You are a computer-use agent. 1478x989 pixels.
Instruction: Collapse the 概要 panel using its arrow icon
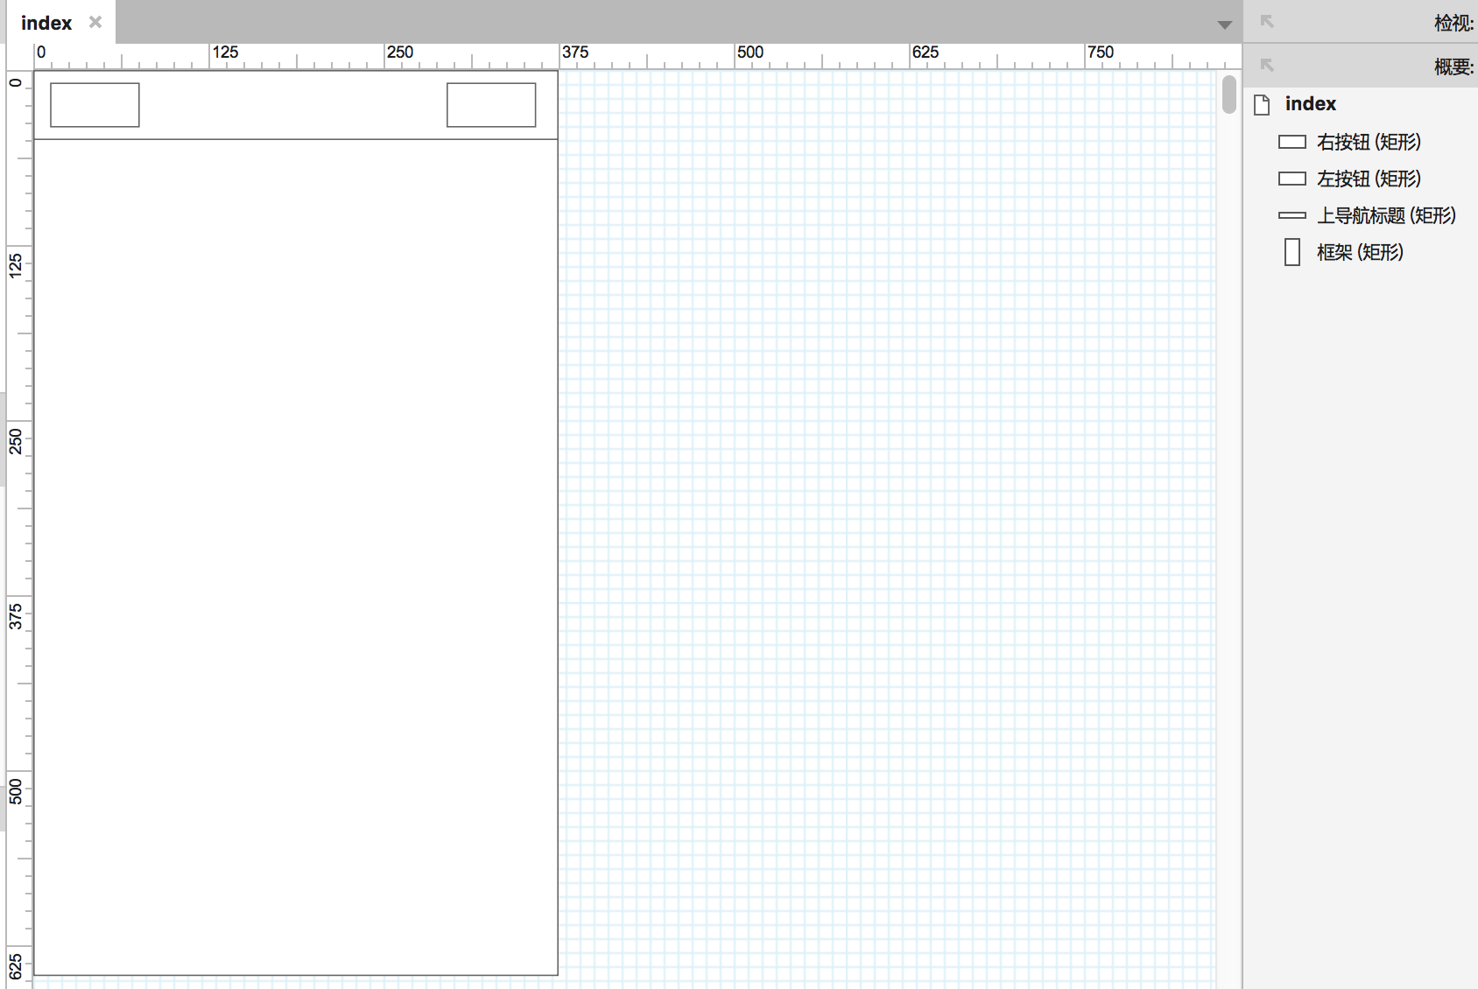point(1267,66)
